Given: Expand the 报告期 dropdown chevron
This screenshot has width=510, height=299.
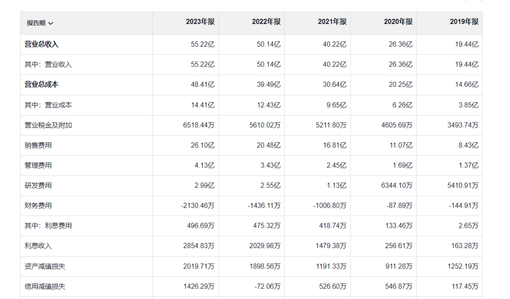Looking at the screenshot, I should pos(51,23).
